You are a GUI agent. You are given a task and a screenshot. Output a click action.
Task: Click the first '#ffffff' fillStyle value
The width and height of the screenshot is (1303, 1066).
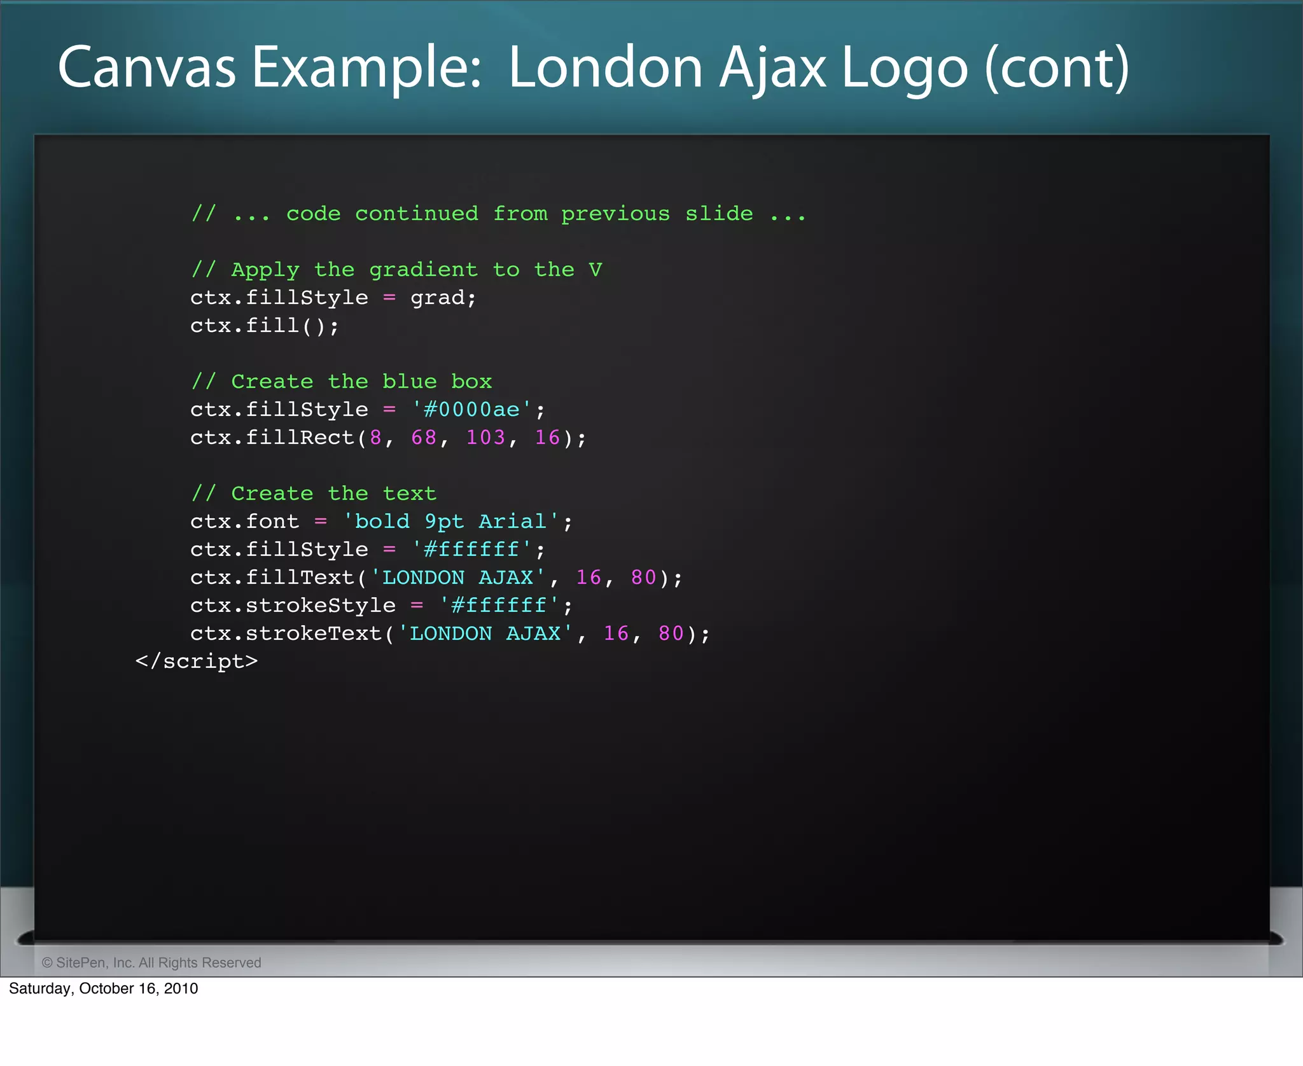[471, 550]
